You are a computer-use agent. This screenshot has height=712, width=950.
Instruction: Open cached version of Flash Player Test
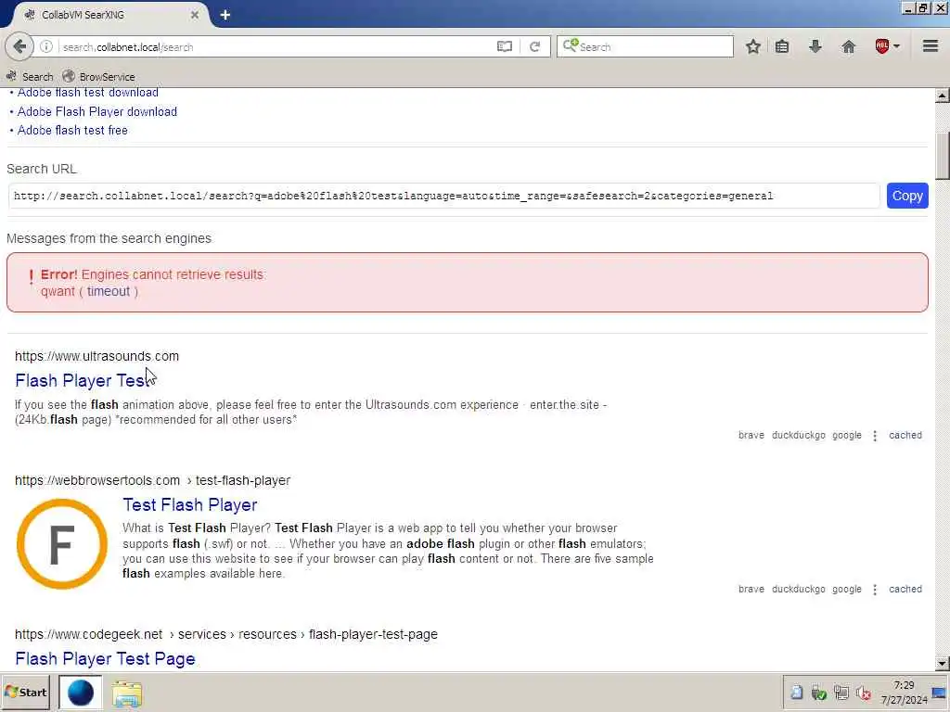click(905, 436)
